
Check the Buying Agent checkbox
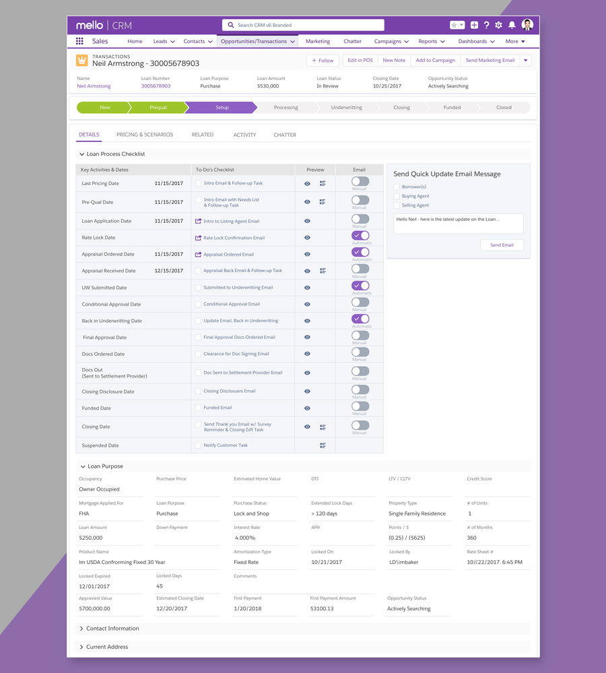click(397, 196)
